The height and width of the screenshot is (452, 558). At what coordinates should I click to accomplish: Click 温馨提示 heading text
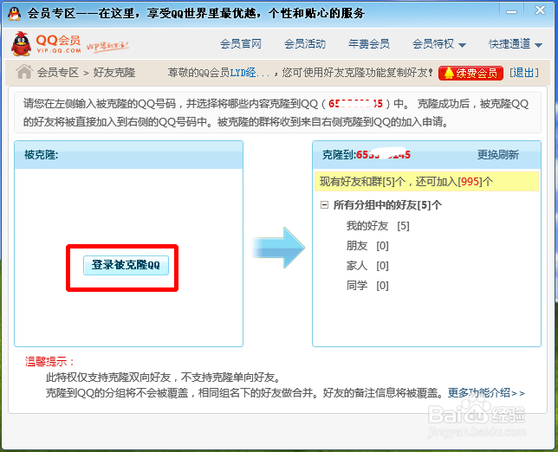49,362
